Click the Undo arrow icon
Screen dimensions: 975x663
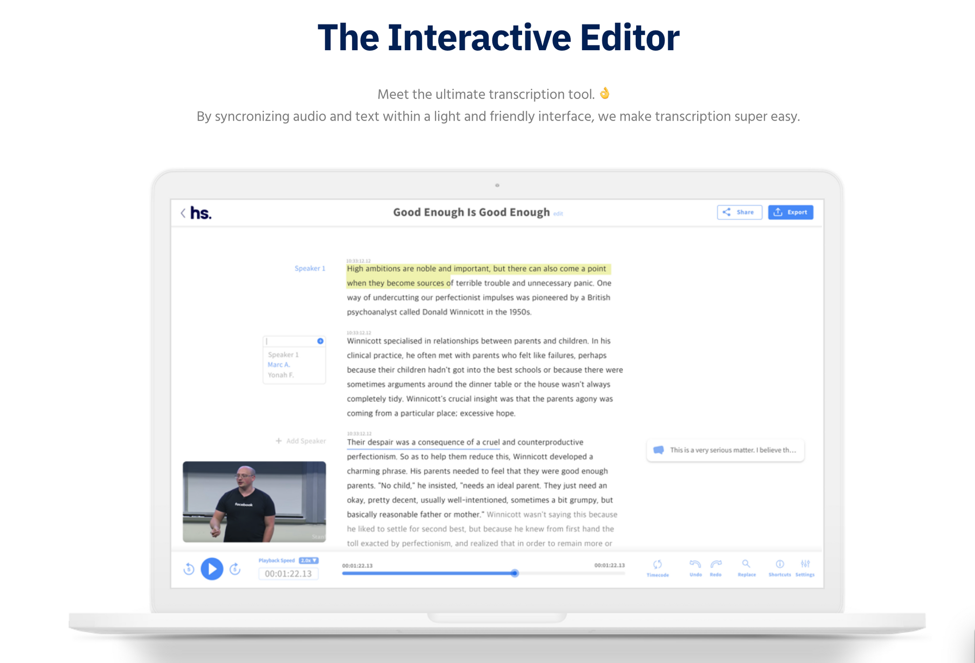pyautogui.click(x=695, y=564)
